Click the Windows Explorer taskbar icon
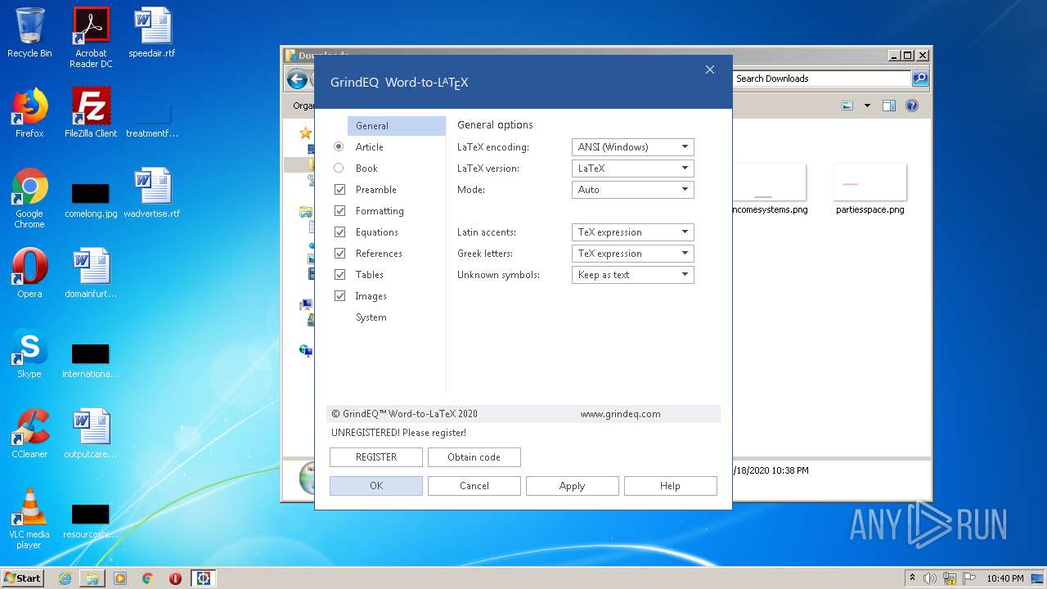1047x589 pixels. (92, 578)
